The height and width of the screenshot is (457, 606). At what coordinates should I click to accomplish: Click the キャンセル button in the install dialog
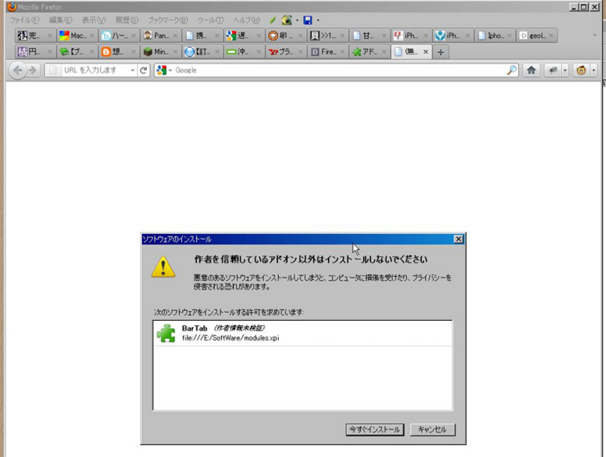430,429
